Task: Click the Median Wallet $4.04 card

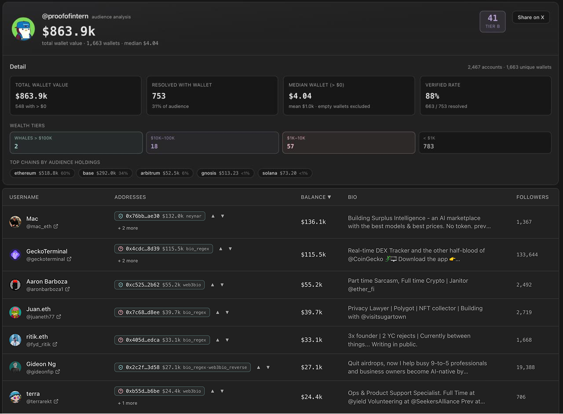Action: point(349,95)
